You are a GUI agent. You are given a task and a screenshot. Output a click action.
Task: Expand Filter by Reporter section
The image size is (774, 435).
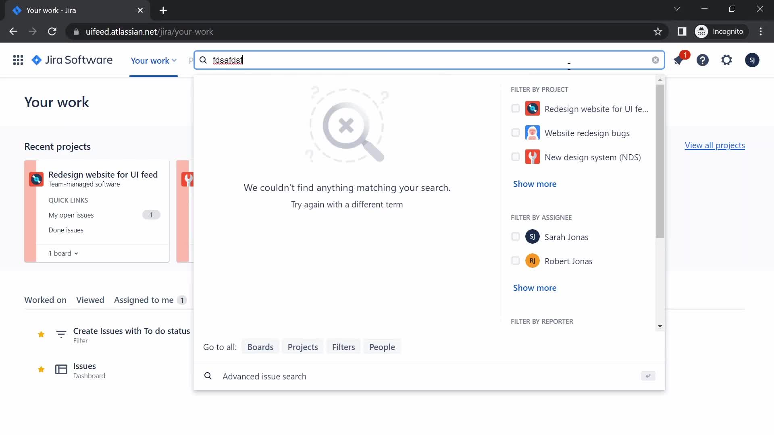click(x=660, y=325)
